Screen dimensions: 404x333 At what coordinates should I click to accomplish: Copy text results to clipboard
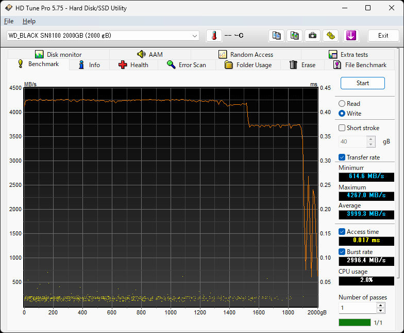pos(277,36)
